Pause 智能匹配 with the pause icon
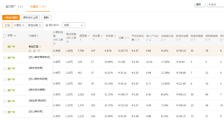Screen dimensions: 224x121 point(30,51)
